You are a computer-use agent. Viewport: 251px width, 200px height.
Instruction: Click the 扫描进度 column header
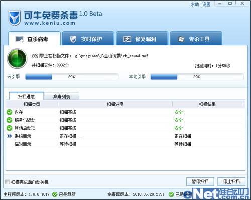coord(115,104)
